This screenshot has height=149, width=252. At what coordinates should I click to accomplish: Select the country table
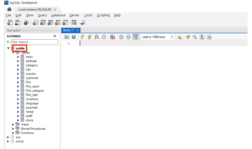click(31, 74)
